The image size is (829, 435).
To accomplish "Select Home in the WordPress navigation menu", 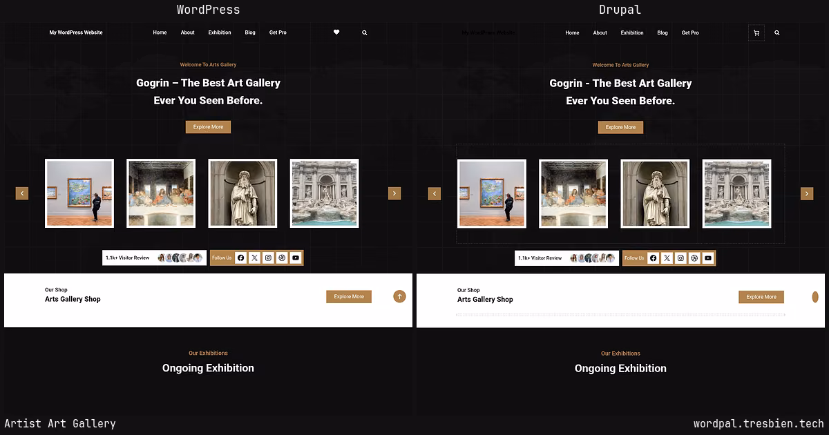I will (x=160, y=32).
